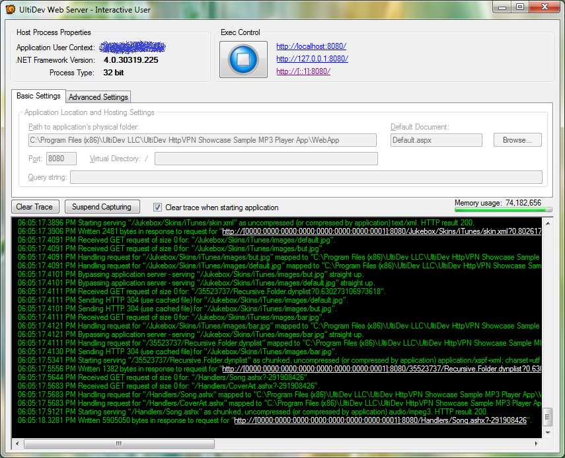Click the vertical scrollbar thumb of trace log
This screenshot has height=458, width=565.
(x=548, y=417)
